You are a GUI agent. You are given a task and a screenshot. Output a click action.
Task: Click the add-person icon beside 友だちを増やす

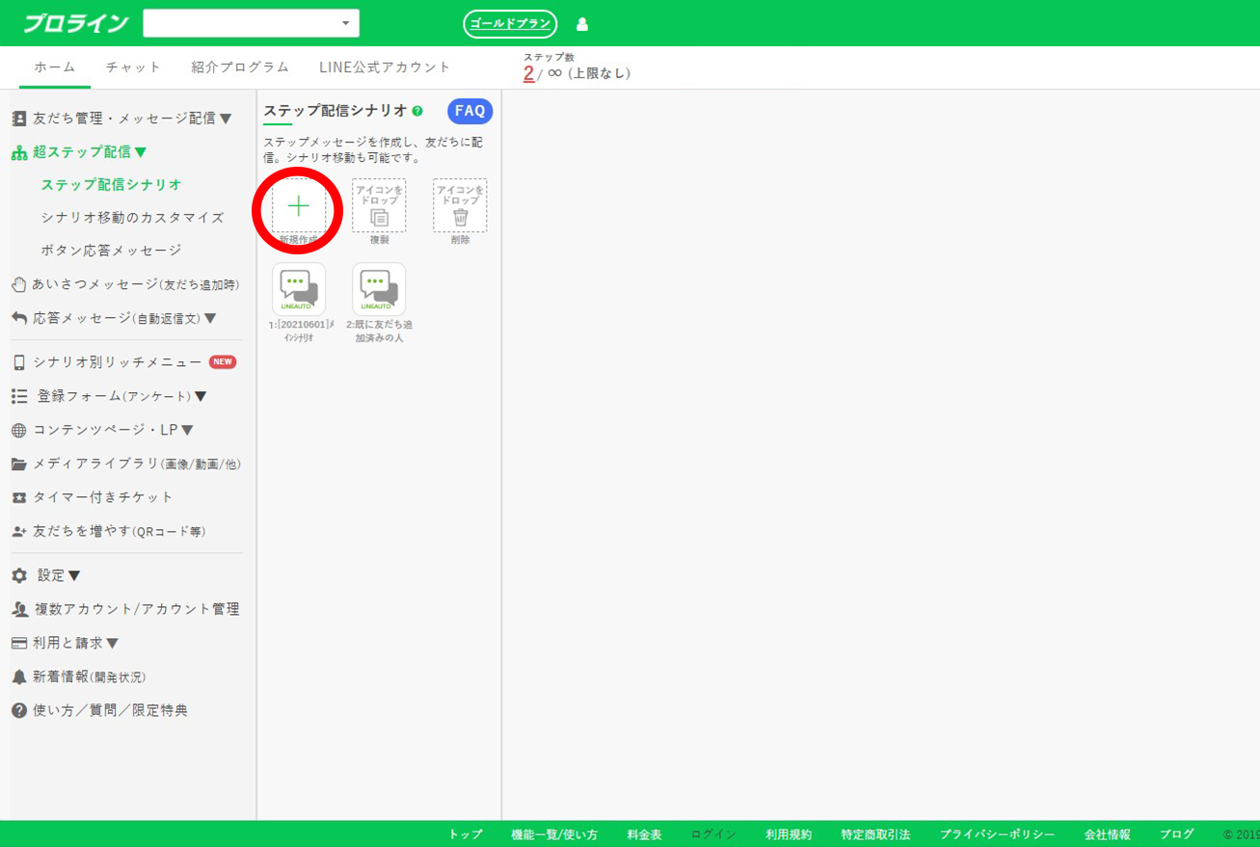pyautogui.click(x=19, y=532)
